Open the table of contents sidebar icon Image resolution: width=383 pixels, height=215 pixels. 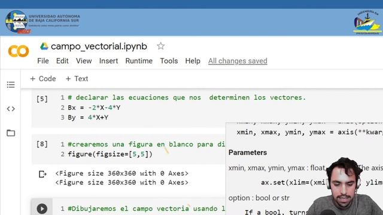coord(11,85)
